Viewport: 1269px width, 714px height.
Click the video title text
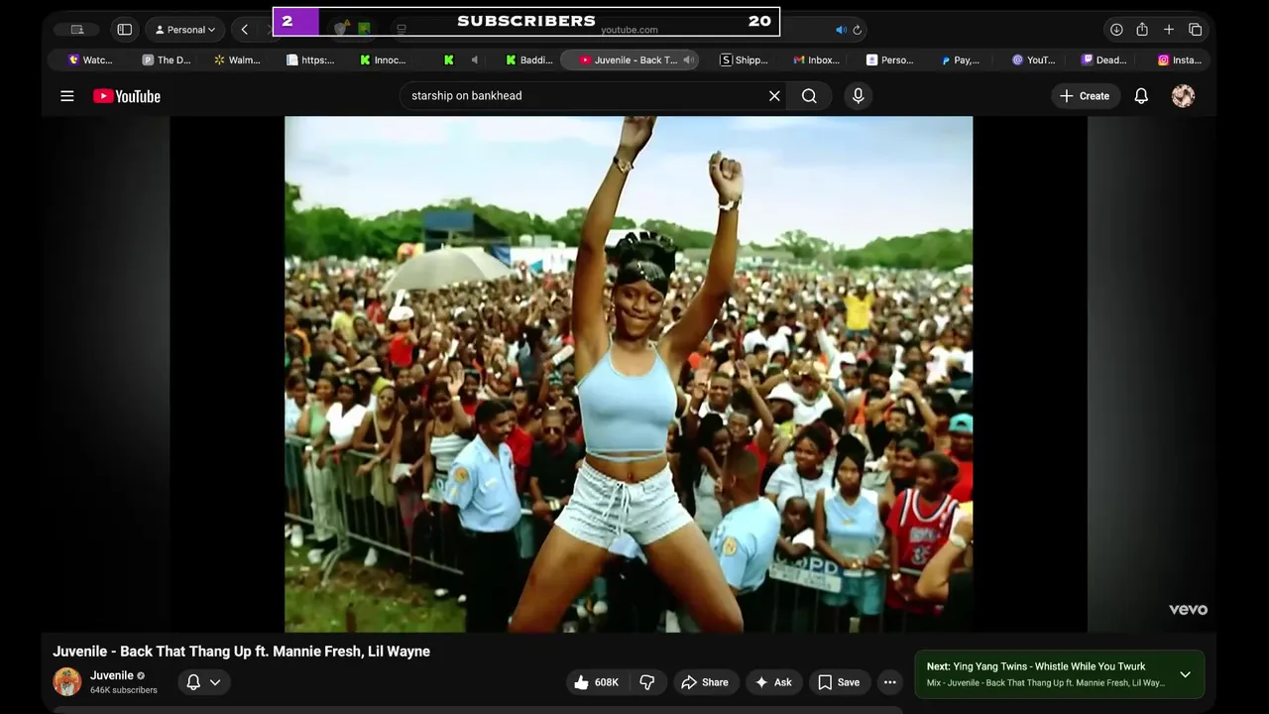click(241, 652)
